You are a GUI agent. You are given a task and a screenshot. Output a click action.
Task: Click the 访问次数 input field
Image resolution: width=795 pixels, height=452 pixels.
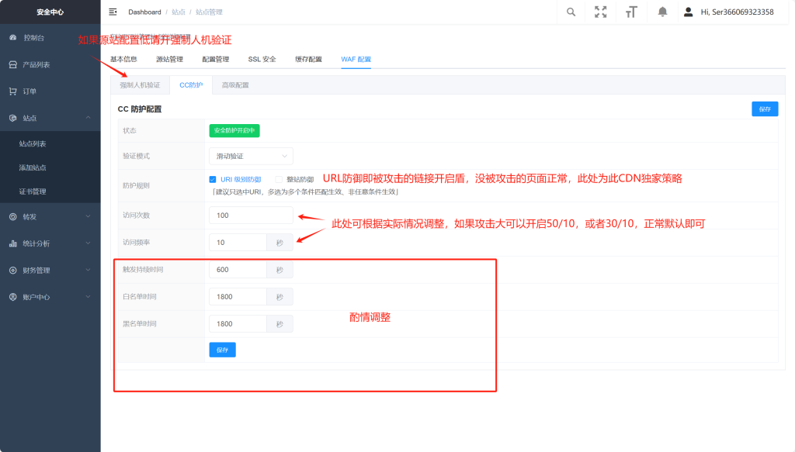coord(251,215)
